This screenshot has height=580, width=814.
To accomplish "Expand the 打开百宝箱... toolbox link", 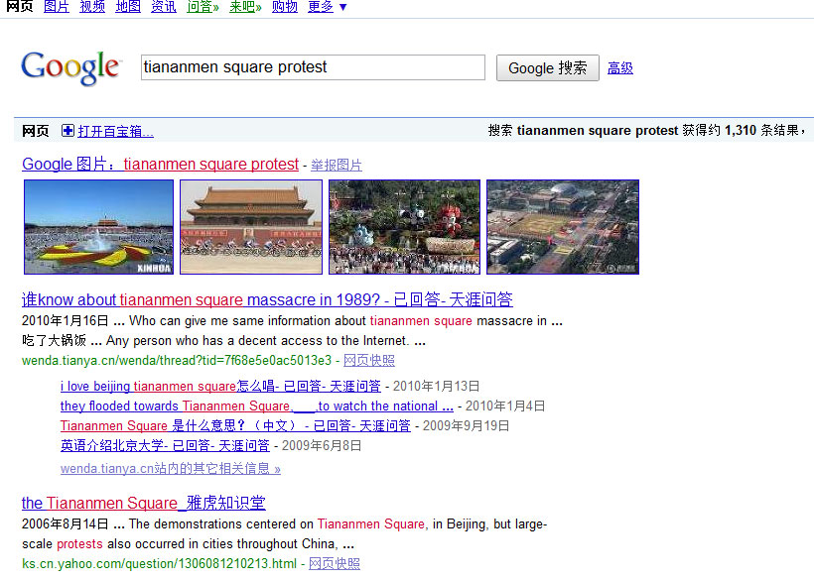I will (x=116, y=131).
